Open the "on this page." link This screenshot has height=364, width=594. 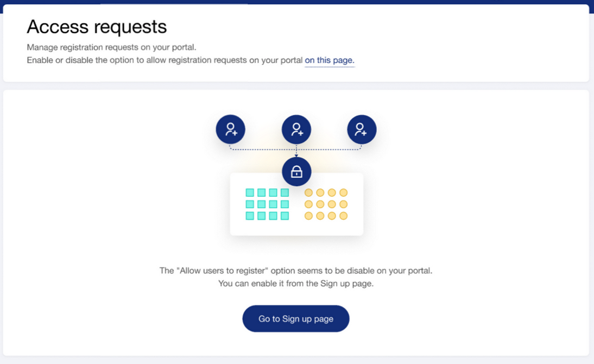[x=329, y=60]
